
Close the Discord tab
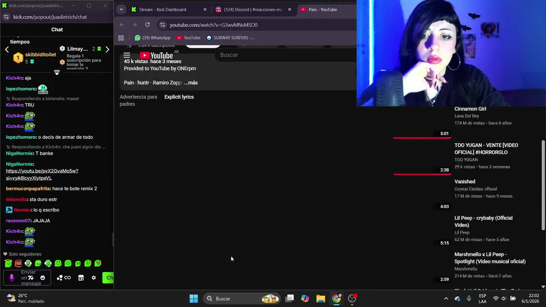[290, 9]
